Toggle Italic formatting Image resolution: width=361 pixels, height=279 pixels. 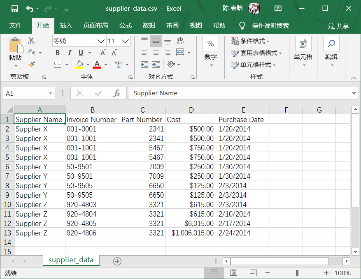coord(69,53)
